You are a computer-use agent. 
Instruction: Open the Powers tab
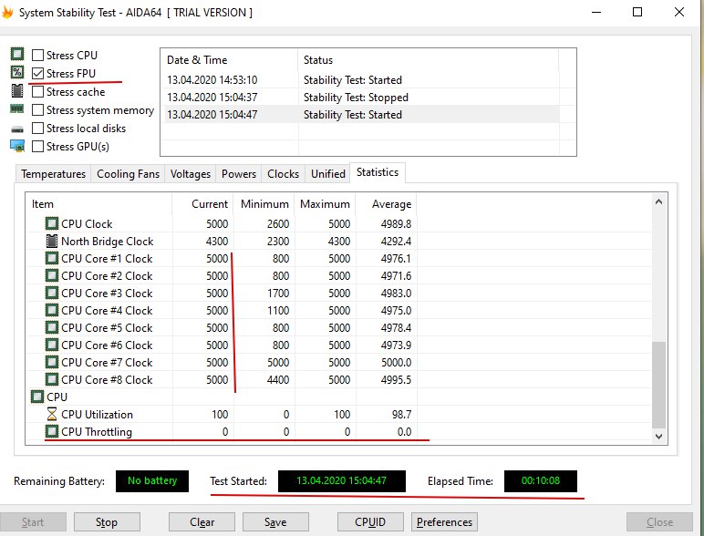[239, 174]
